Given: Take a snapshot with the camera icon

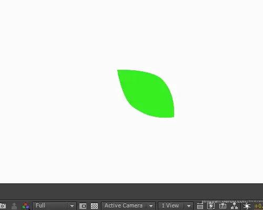Looking at the screenshot, I should pos(3,206).
